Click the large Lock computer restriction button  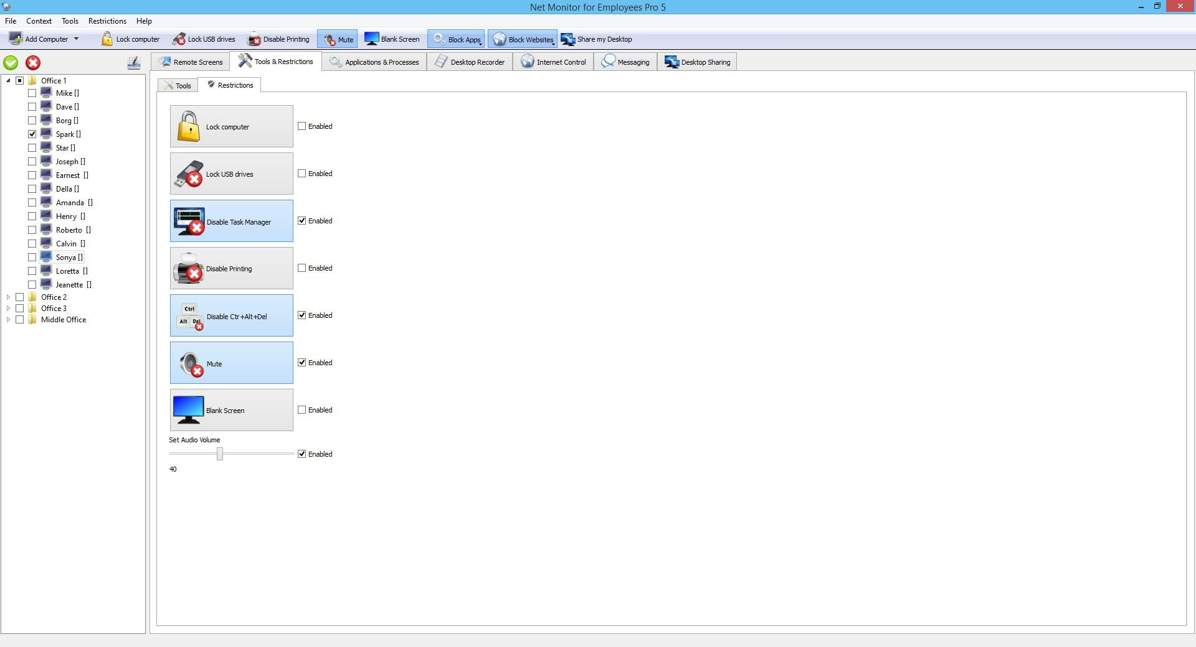[231, 126]
